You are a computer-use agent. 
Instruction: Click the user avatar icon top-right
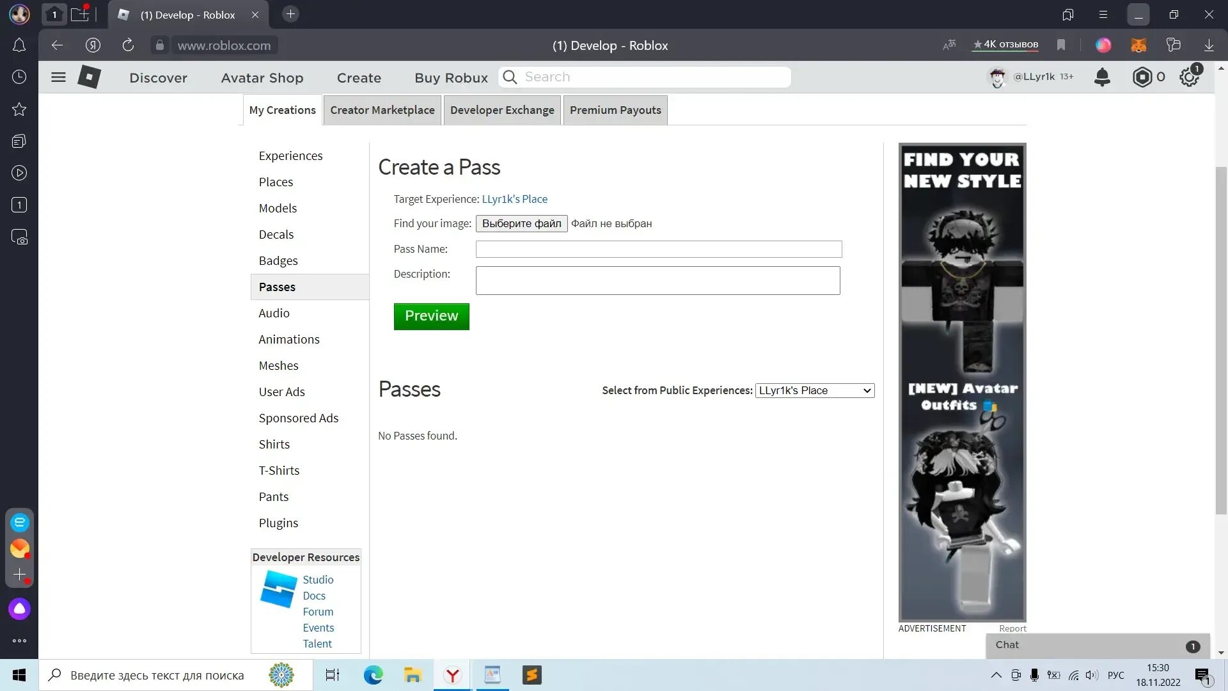[x=998, y=77]
